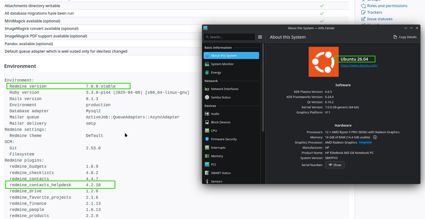Click the Ubuntu 26.04 heading text
This screenshot has height=219, width=425.
click(x=354, y=59)
